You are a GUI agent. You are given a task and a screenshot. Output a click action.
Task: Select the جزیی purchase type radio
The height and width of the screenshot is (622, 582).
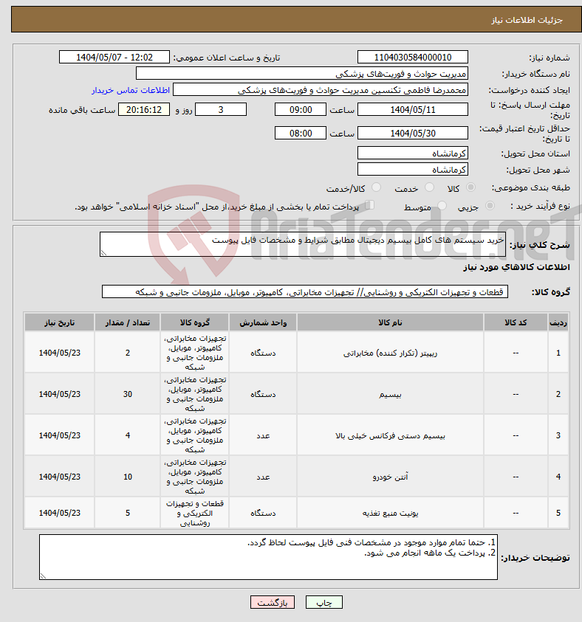coord(490,205)
